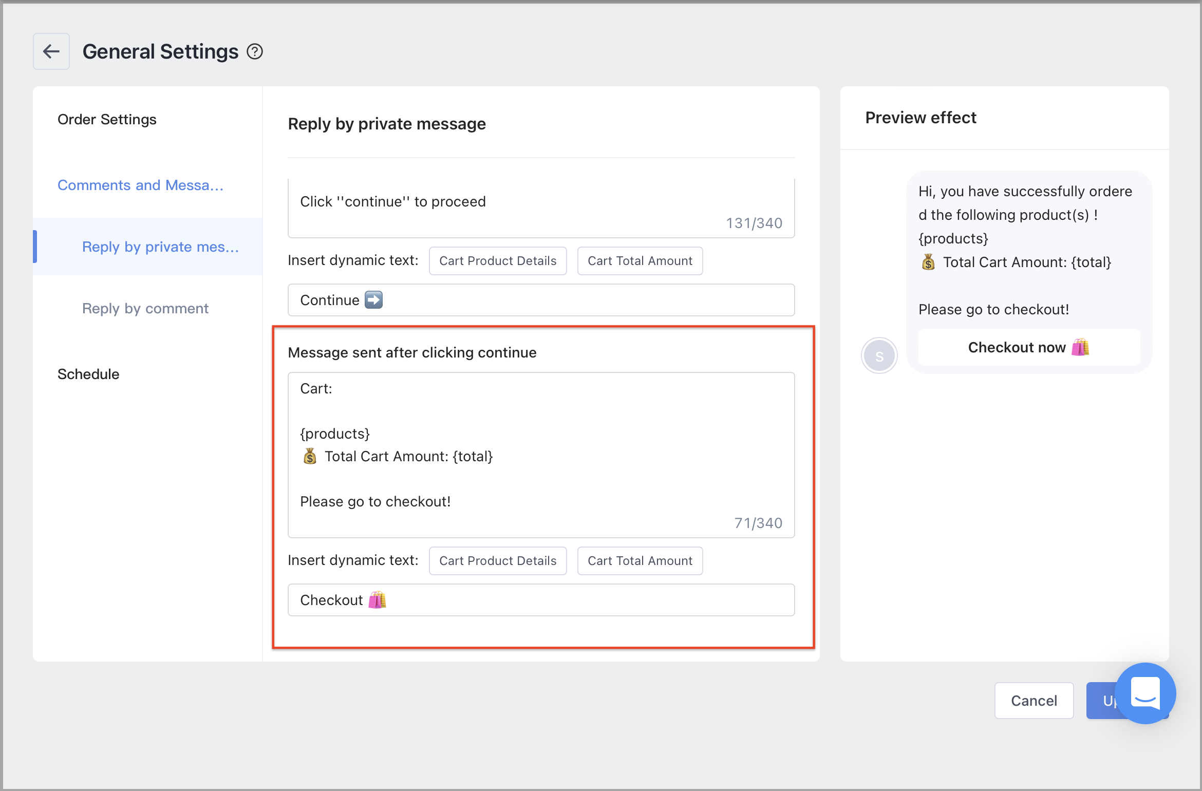Click the 131/340 character counter
Viewport: 1202px width, 791px height.
pyautogui.click(x=754, y=223)
